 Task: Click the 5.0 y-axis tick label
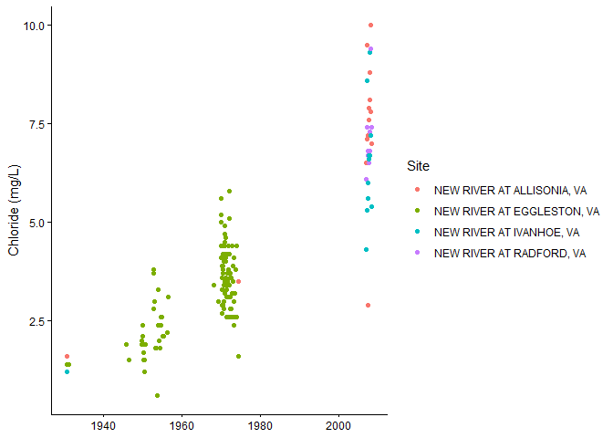pyautogui.click(x=37, y=223)
